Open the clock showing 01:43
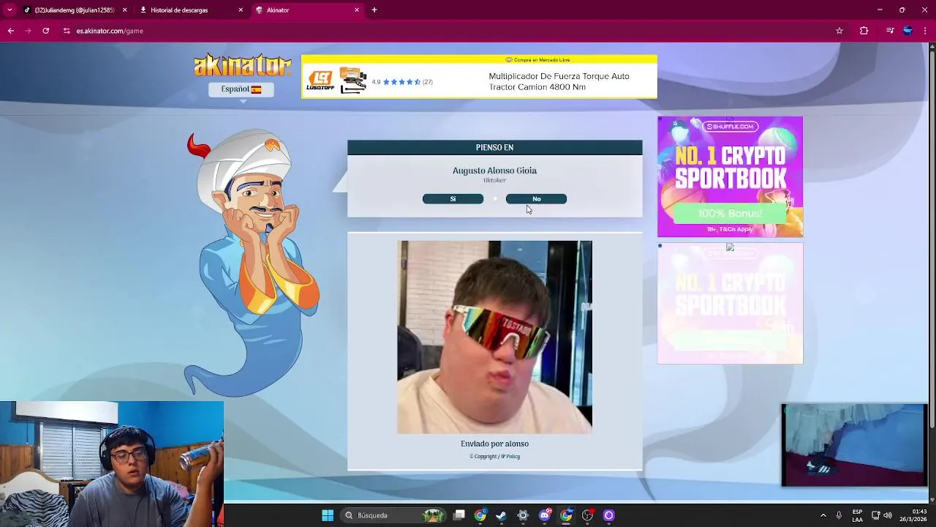 click(x=913, y=515)
